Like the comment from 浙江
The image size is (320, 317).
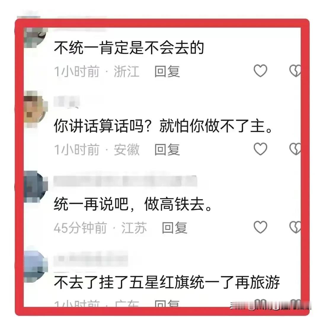click(x=260, y=71)
